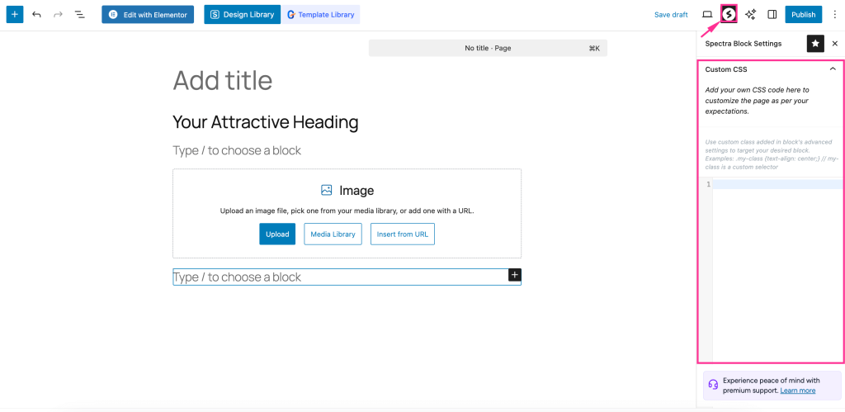Follow the Learn more support link
The width and height of the screenshot is (845, 412).
(x=797, y=391)
